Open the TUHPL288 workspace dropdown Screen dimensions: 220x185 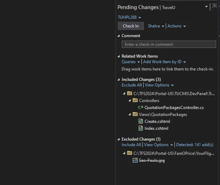[x=129, y=17]
